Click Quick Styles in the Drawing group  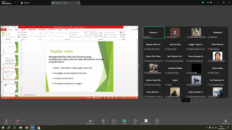point(105,35)
